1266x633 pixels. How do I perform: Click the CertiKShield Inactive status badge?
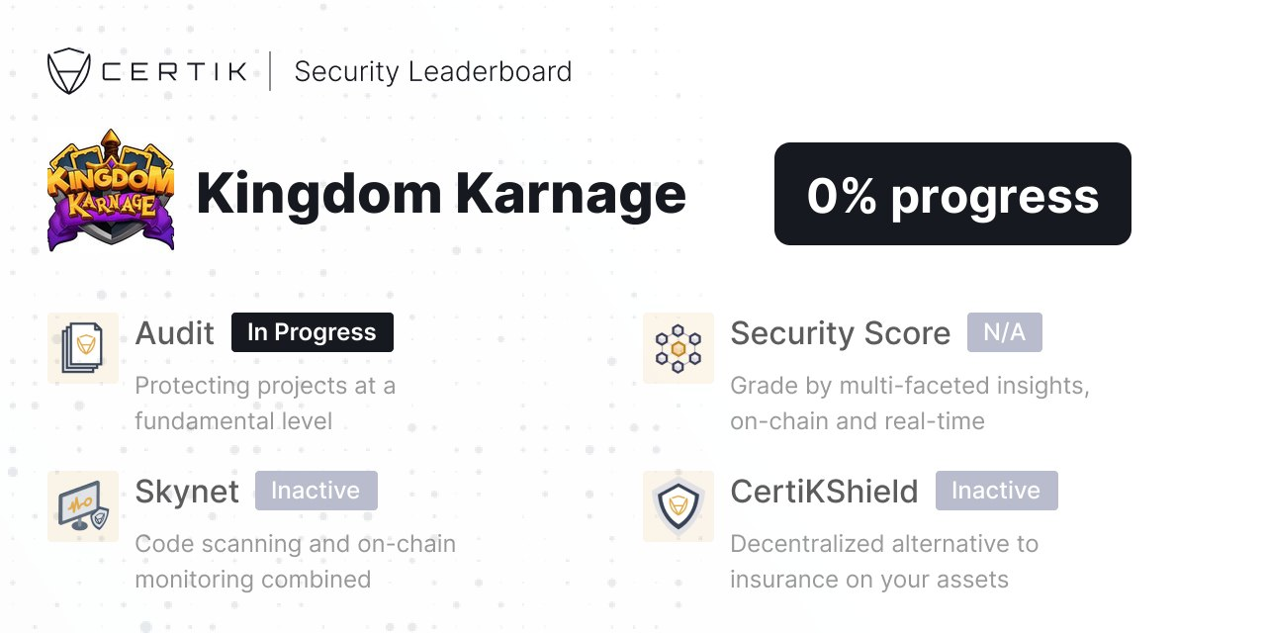pyautogui.click(x=997, y=491)
